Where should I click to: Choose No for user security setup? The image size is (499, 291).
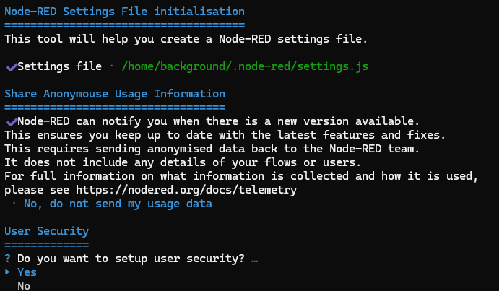tap(24, 286)
